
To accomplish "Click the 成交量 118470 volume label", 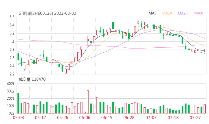I will click(x=32, y=79).
